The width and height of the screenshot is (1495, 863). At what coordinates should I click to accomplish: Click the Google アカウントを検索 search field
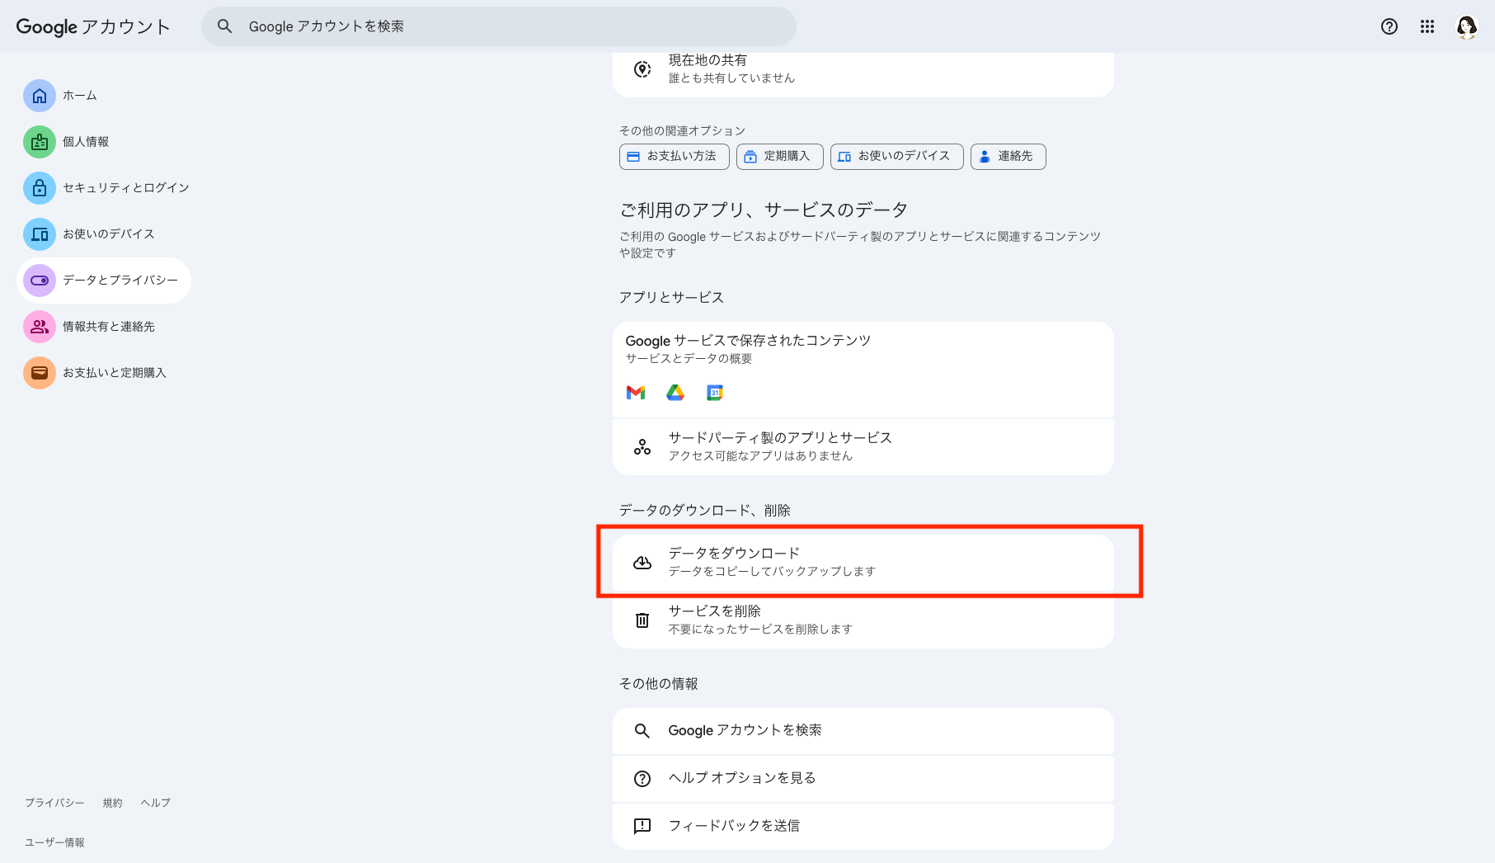(x=499, y=26)
